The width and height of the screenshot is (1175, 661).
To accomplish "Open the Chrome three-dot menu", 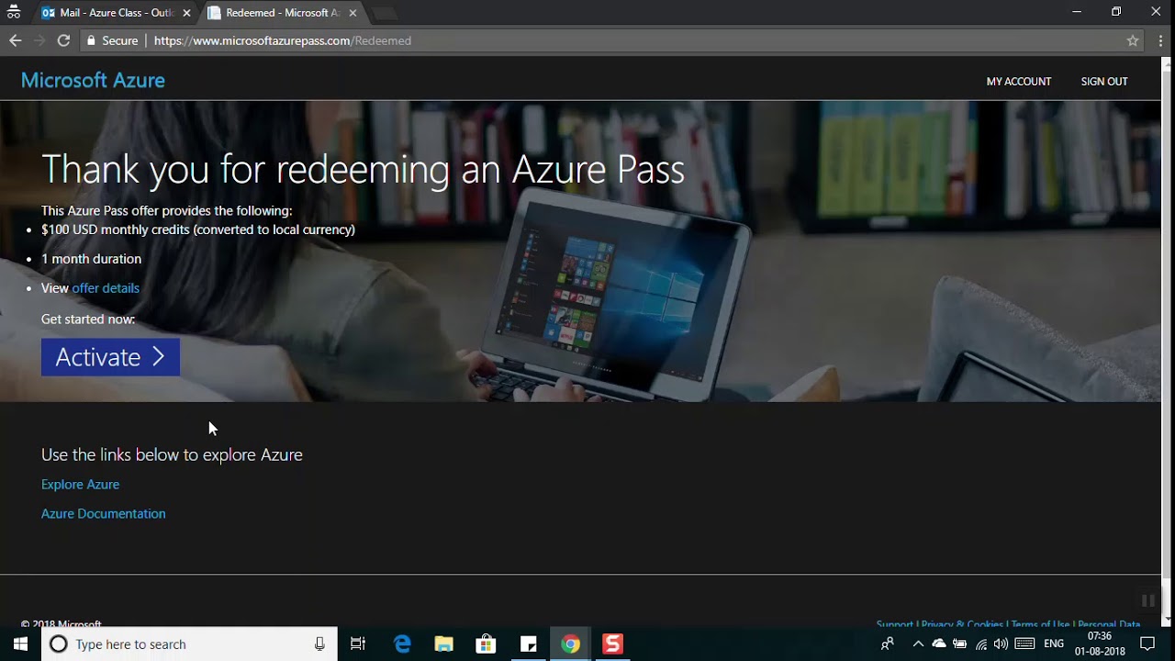I will tap(1160, 40).
